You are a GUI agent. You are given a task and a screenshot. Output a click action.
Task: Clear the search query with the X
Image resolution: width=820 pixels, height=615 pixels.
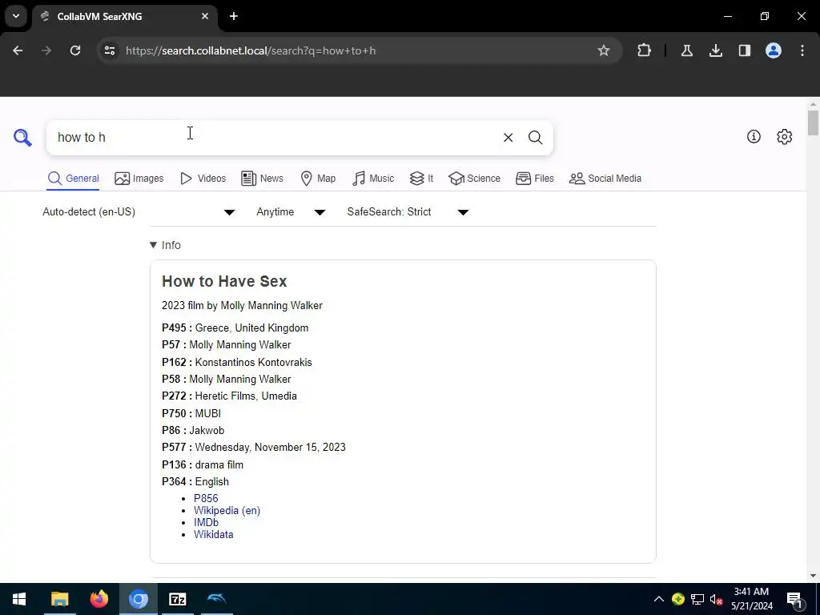508,138
